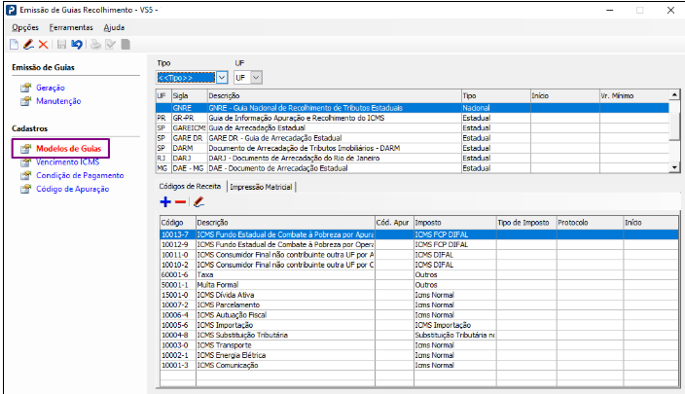Viewport: 685px width, 394px height.
Task: Select revenue code 10012-9 row
Action: click(419, 244)
